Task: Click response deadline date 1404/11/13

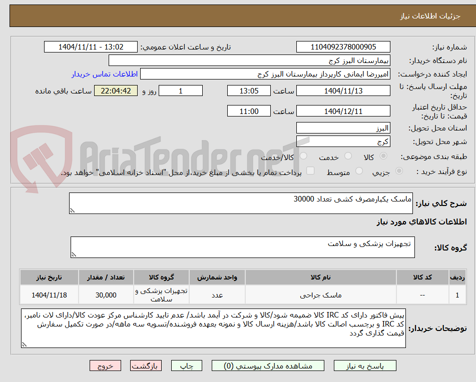Action: [x=343, y=90]
